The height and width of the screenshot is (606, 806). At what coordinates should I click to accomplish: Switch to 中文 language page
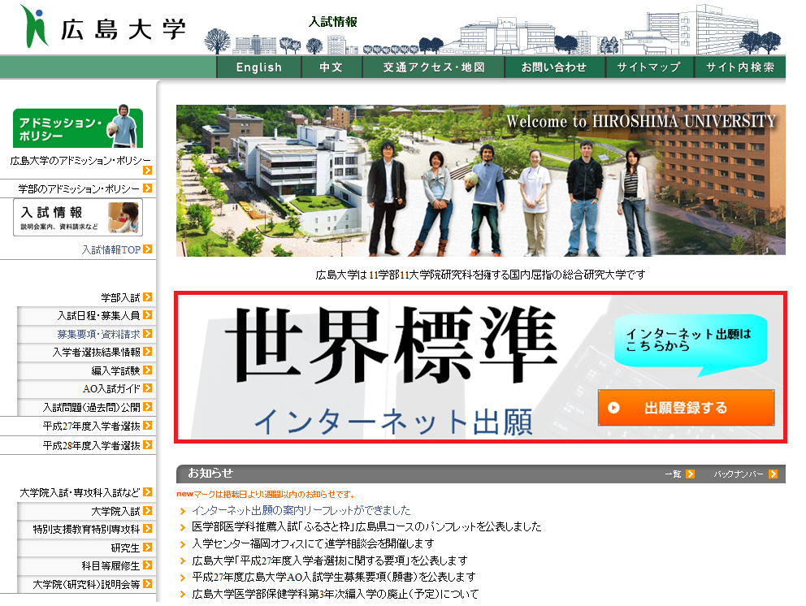[331, 67]
